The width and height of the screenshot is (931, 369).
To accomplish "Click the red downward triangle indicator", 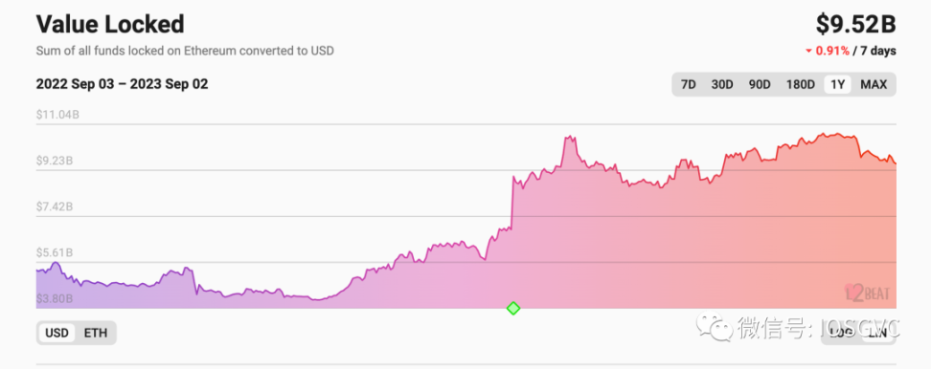I will (x=808, y=51).
